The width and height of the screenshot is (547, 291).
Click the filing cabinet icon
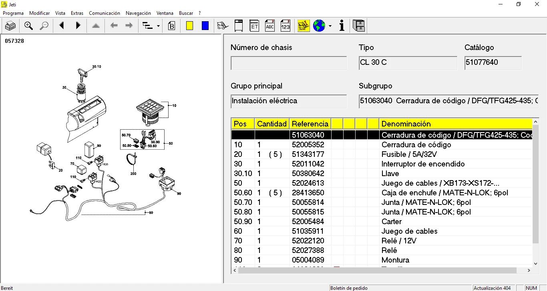click(359, 26)
